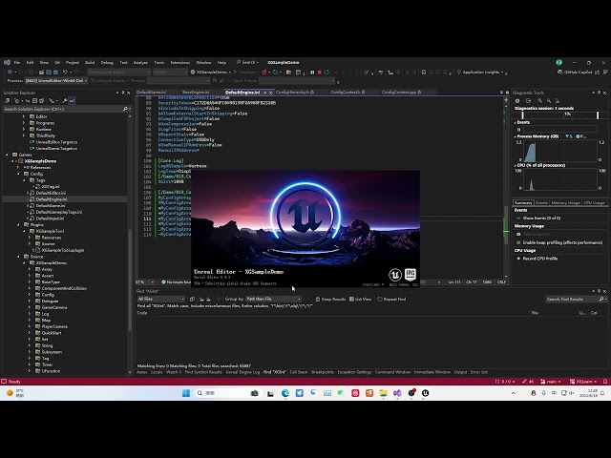
Task: Select UnrealEditor.Target.cs in Solution Explorer
Action: point(56,142)
